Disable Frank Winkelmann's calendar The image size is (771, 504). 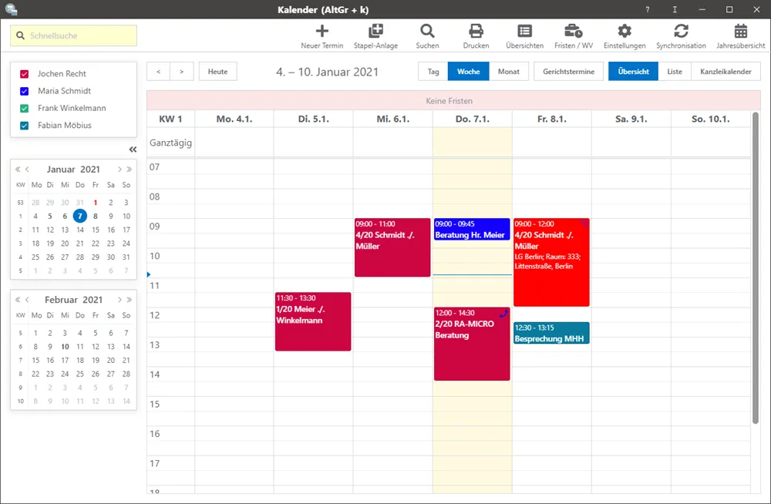(24, 108)
